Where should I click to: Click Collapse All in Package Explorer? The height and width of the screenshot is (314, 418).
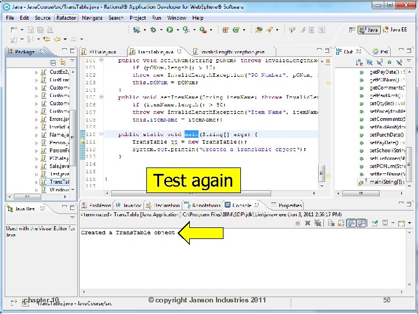(x=53, y=62)
